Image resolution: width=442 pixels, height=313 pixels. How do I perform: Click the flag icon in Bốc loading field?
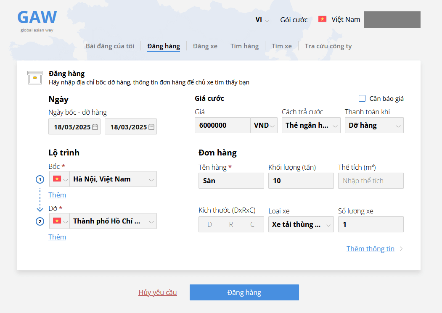tap(56, 179)
